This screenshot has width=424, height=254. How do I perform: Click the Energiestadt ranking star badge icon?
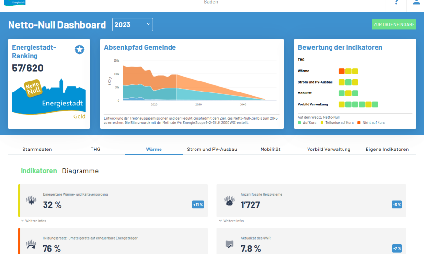[x=80, y=49]
